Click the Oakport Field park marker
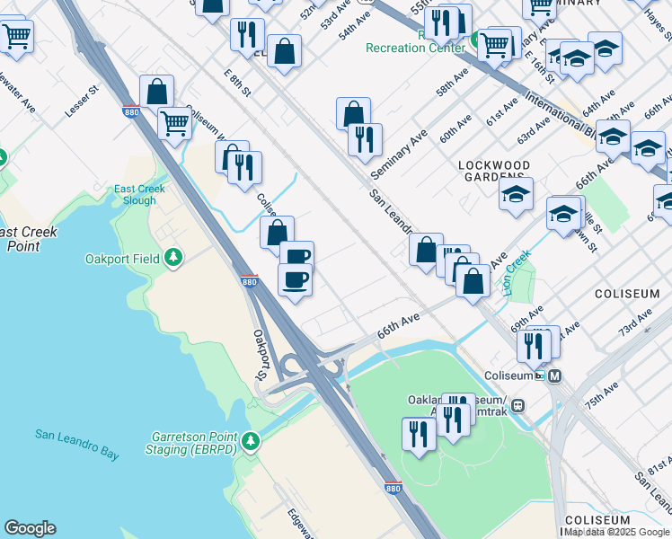672x539 pixels. (x=173, y=259)
